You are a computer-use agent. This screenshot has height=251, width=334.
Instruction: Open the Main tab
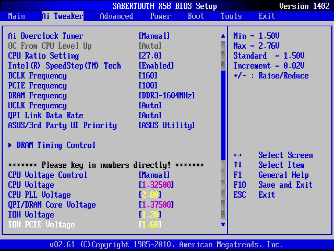17,16
